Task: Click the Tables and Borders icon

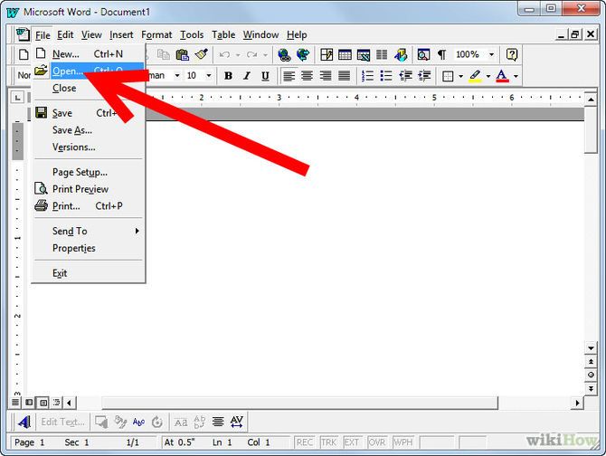Action: click(327, 54)
